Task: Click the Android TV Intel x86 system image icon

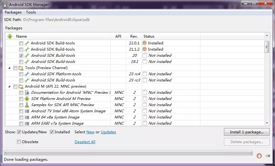Action: click(27, 111)
